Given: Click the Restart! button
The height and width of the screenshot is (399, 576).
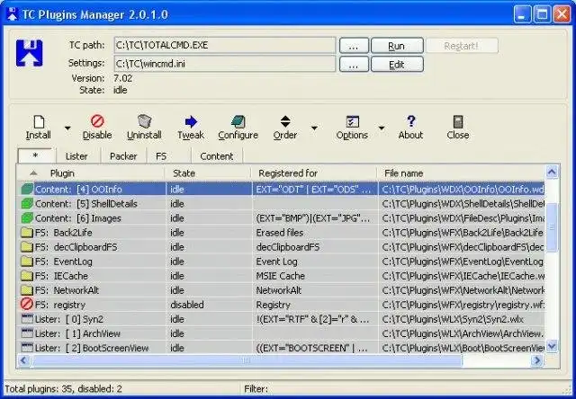Looking at the screenshot, I should pos(462,46).
